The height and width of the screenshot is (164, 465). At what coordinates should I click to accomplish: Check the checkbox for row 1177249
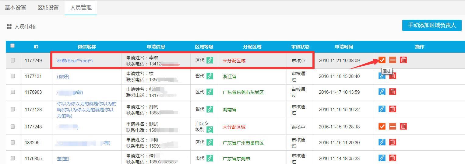(x=13, y=60)
